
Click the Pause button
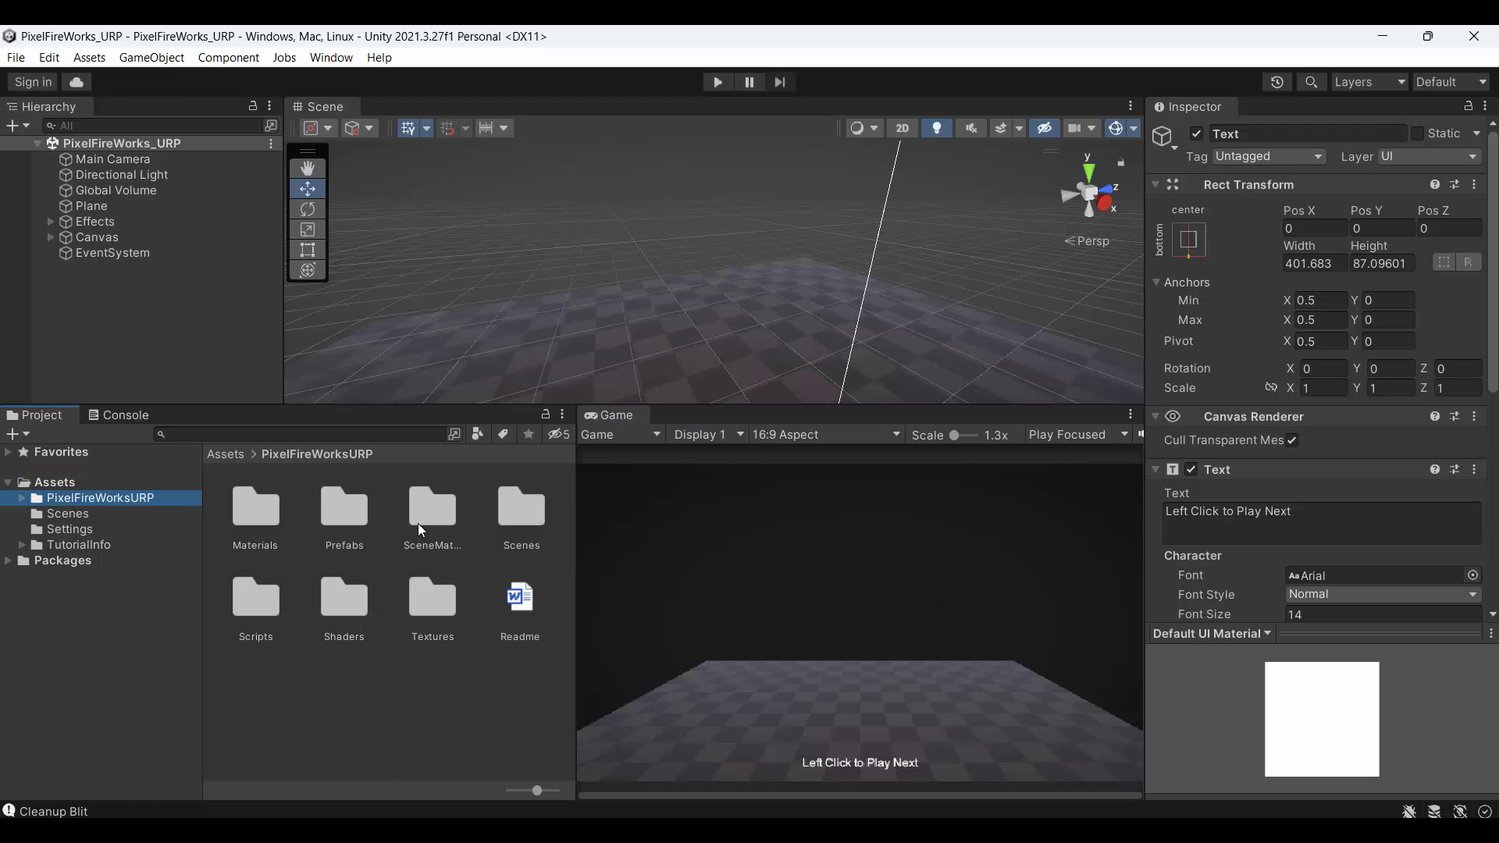click(x=749, y=82)
